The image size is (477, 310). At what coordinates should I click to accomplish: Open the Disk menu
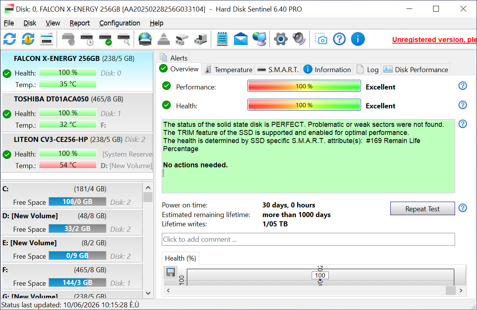point(30,23)
